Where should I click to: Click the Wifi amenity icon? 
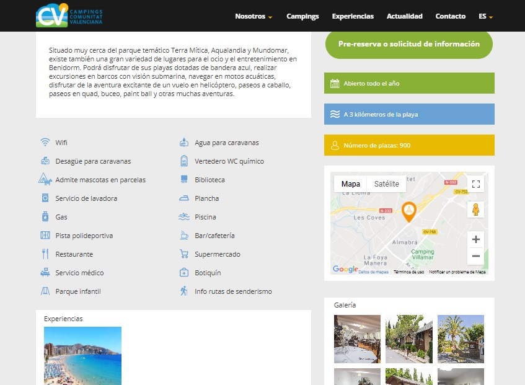pyautogui.click(x=45, y=143)
